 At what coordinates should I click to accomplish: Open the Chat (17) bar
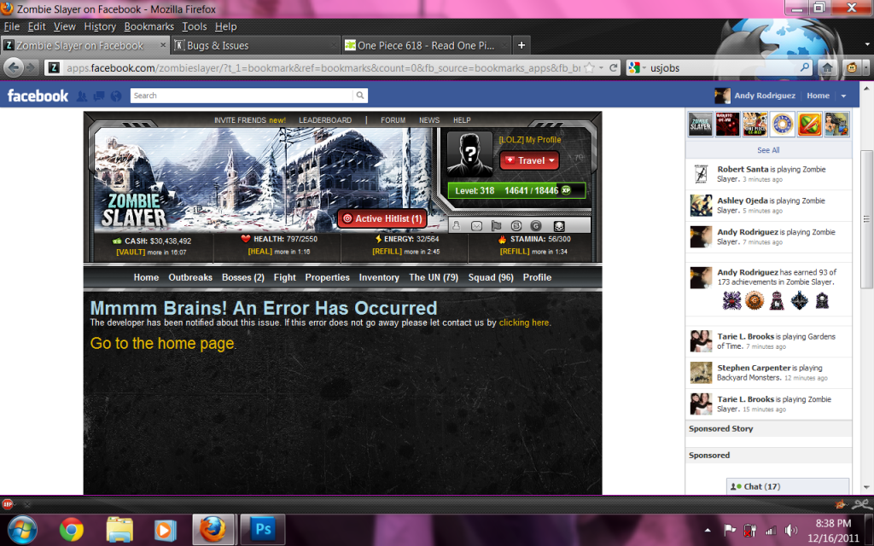(788, 486)
